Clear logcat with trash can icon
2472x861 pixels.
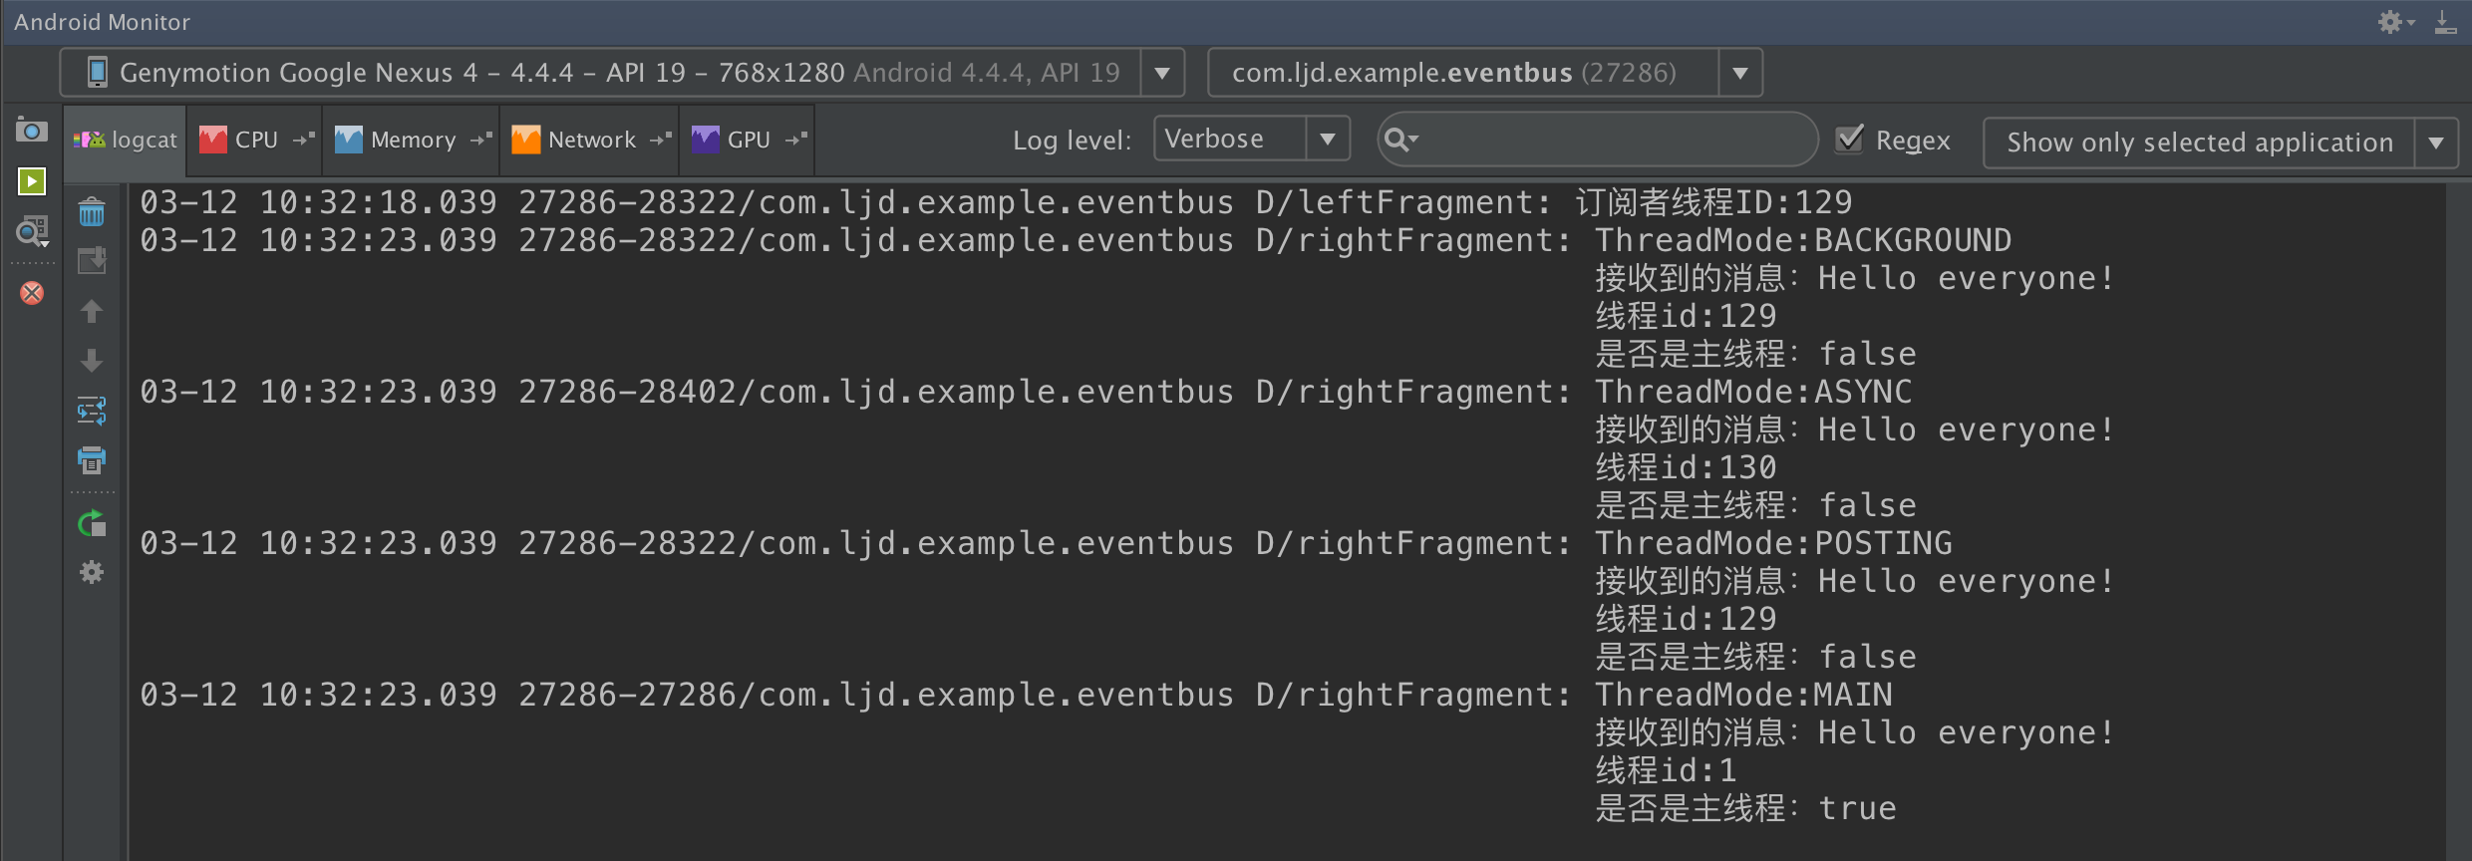[x=92, y=211]
